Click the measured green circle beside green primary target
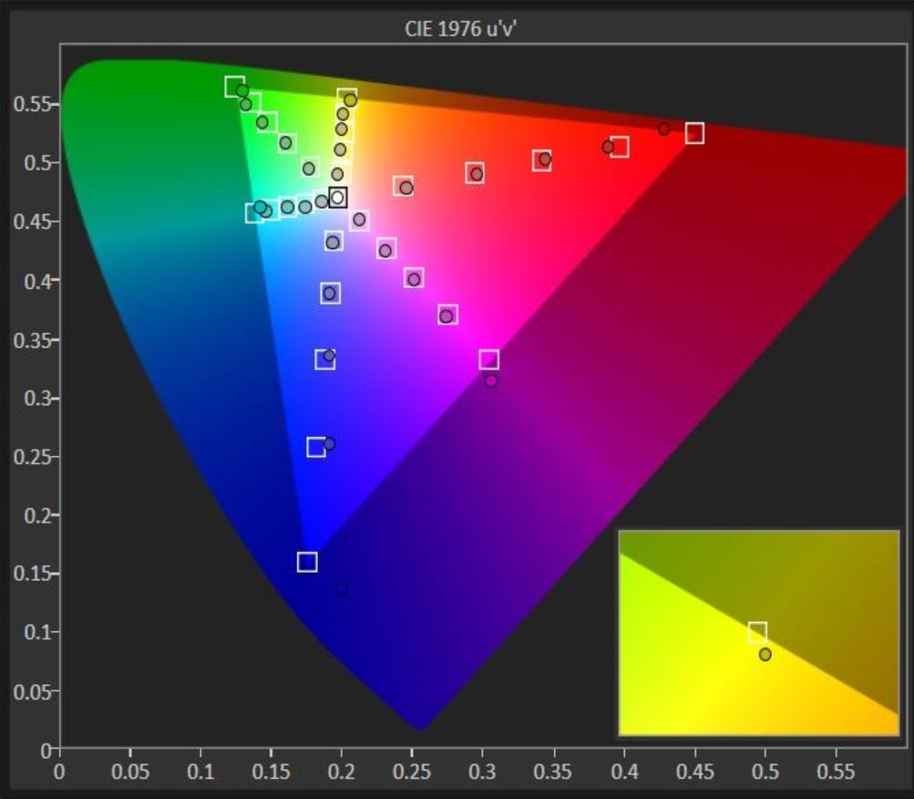Viewport: 914px width, 799px height. tap(242, 91)
